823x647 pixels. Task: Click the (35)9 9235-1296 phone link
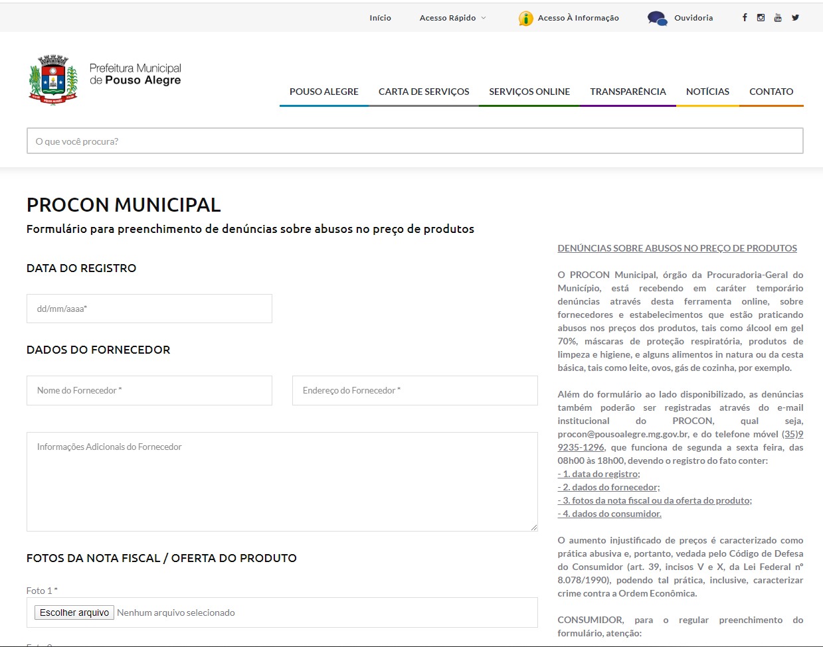point(680,441)
